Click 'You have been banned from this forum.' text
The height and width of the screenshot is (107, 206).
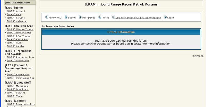coord(121,41)
